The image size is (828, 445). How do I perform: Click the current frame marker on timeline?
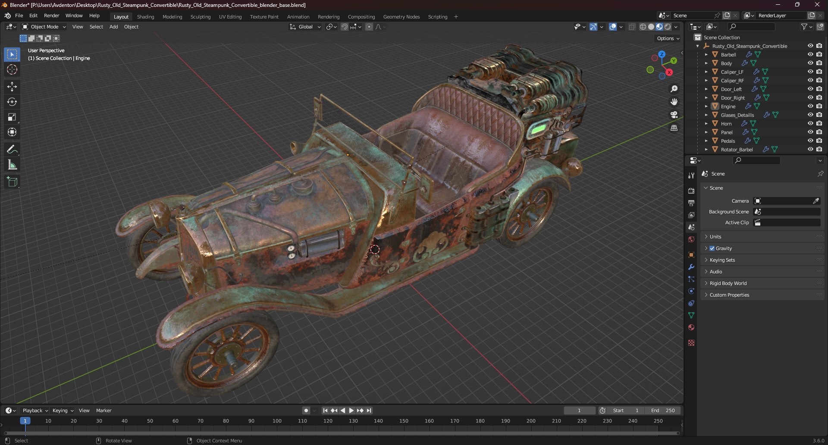25,421
